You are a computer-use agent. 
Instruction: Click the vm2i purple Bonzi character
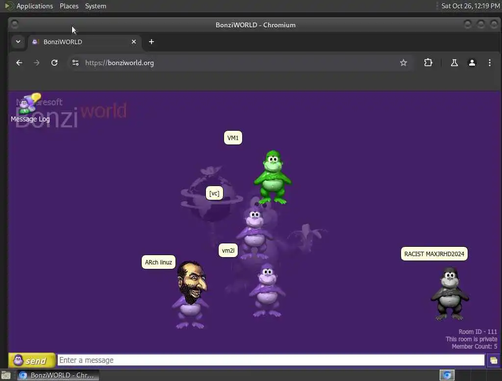267,290
